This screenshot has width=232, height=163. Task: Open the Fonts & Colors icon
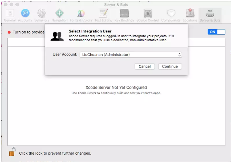pyautogui.click(x=81, y=13)
